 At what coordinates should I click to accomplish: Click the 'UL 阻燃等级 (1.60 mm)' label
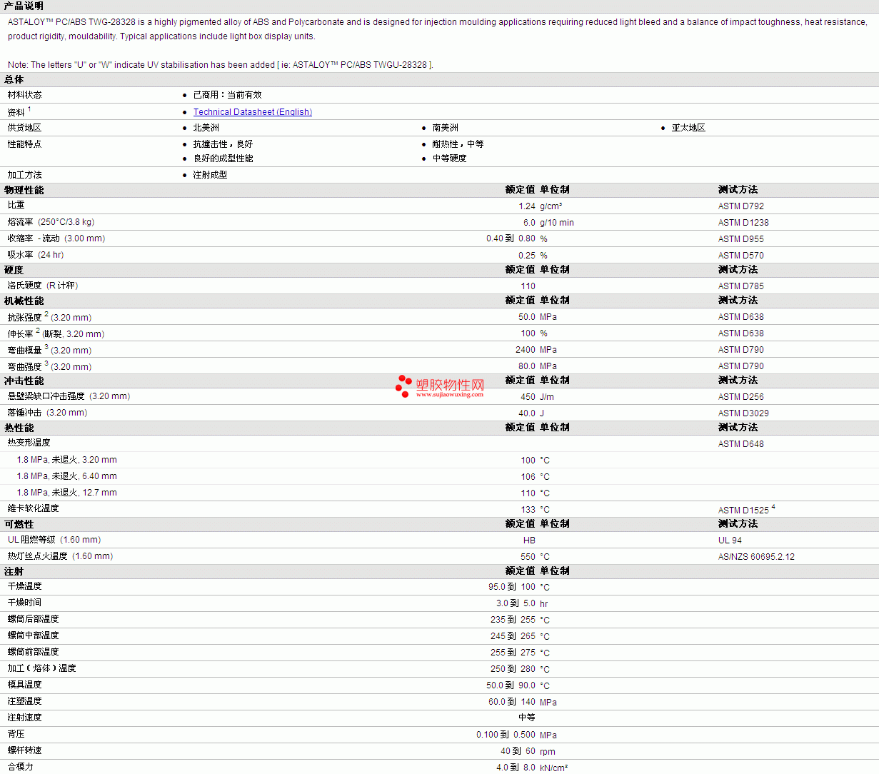[x=54, y=540]
